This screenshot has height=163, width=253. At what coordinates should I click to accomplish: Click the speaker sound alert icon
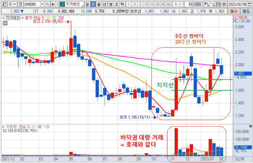[53, 4]
